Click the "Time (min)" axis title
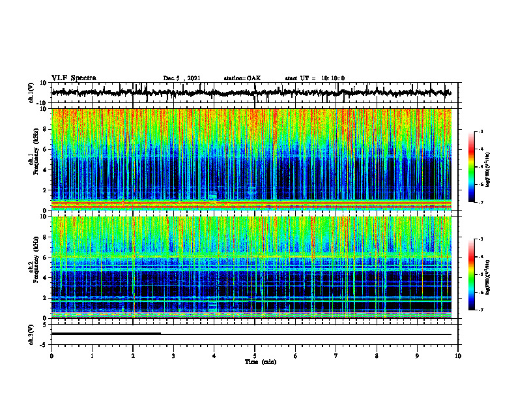The width and height of the screenshot is (516, 399). [x=261, y=362]
